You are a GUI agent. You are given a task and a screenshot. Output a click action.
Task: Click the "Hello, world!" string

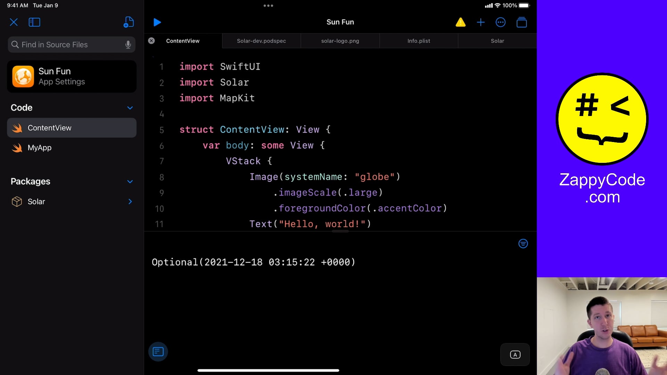coord(322,224)
